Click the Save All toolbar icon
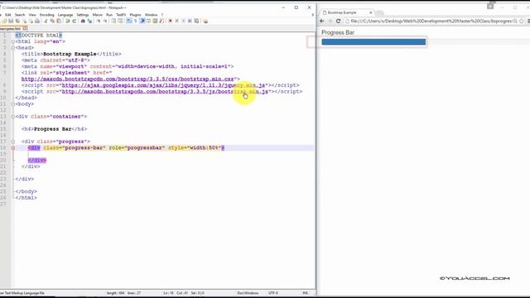530x298 pixels. click(17, 21)
